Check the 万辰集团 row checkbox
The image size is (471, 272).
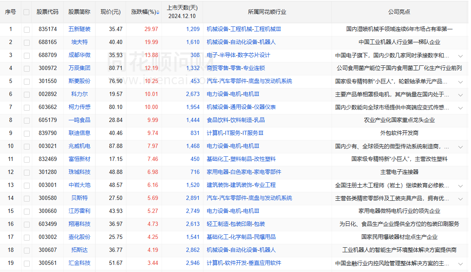27,68
